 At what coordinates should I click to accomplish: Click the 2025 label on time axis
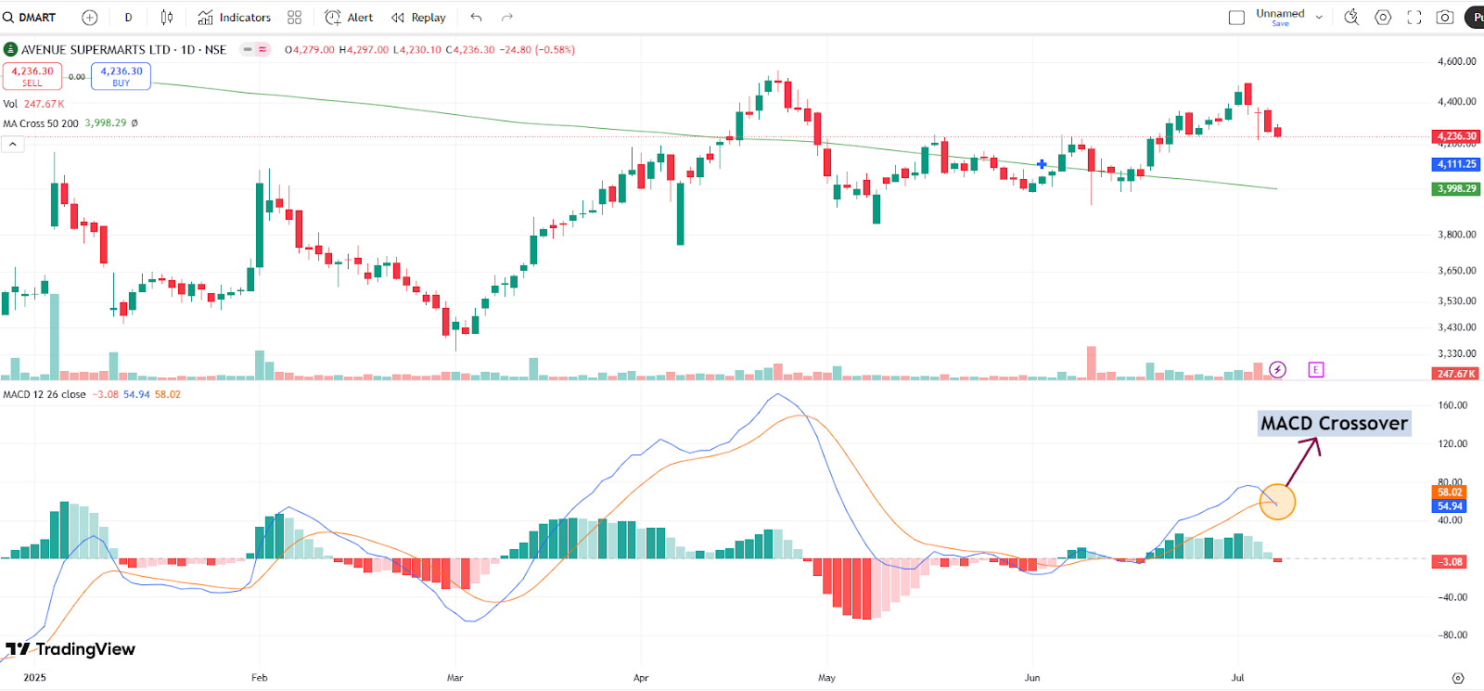[x=34, y=678]
